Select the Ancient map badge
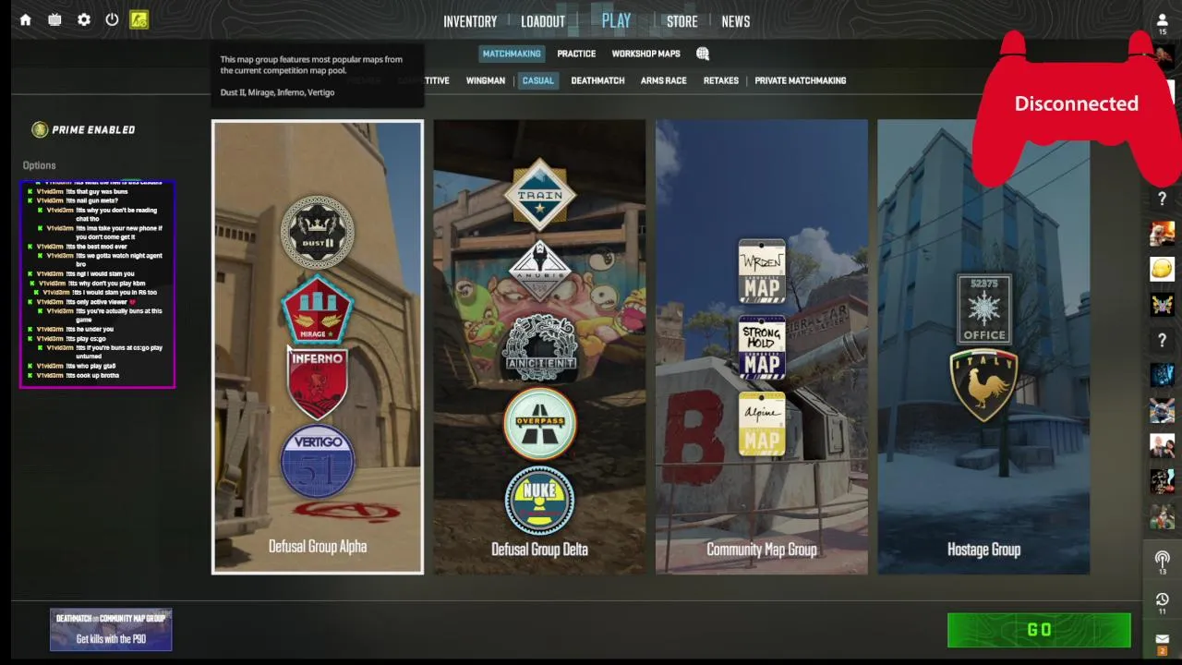Viewport: 1182px width, 665px height. pos(539,348)
